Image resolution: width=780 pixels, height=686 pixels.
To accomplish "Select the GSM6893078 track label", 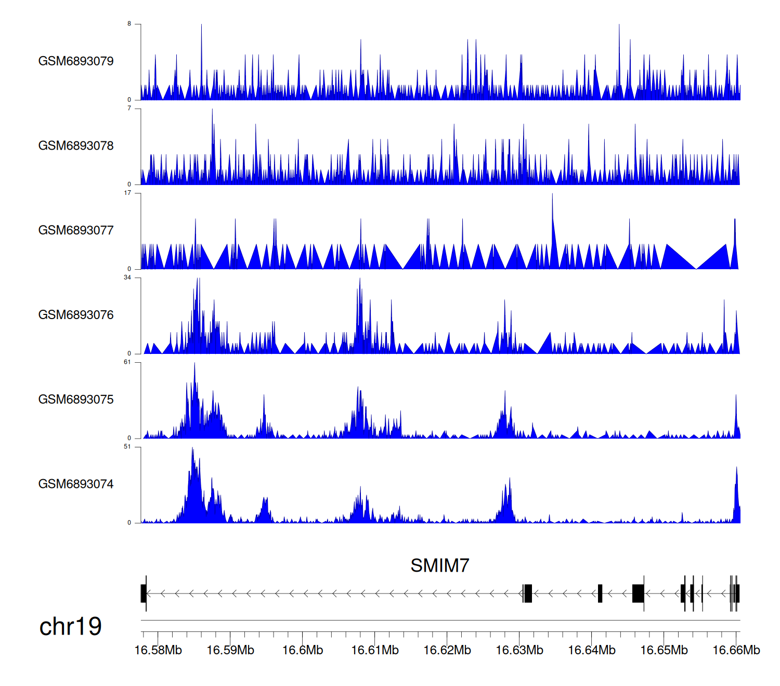I will (76, 146).
